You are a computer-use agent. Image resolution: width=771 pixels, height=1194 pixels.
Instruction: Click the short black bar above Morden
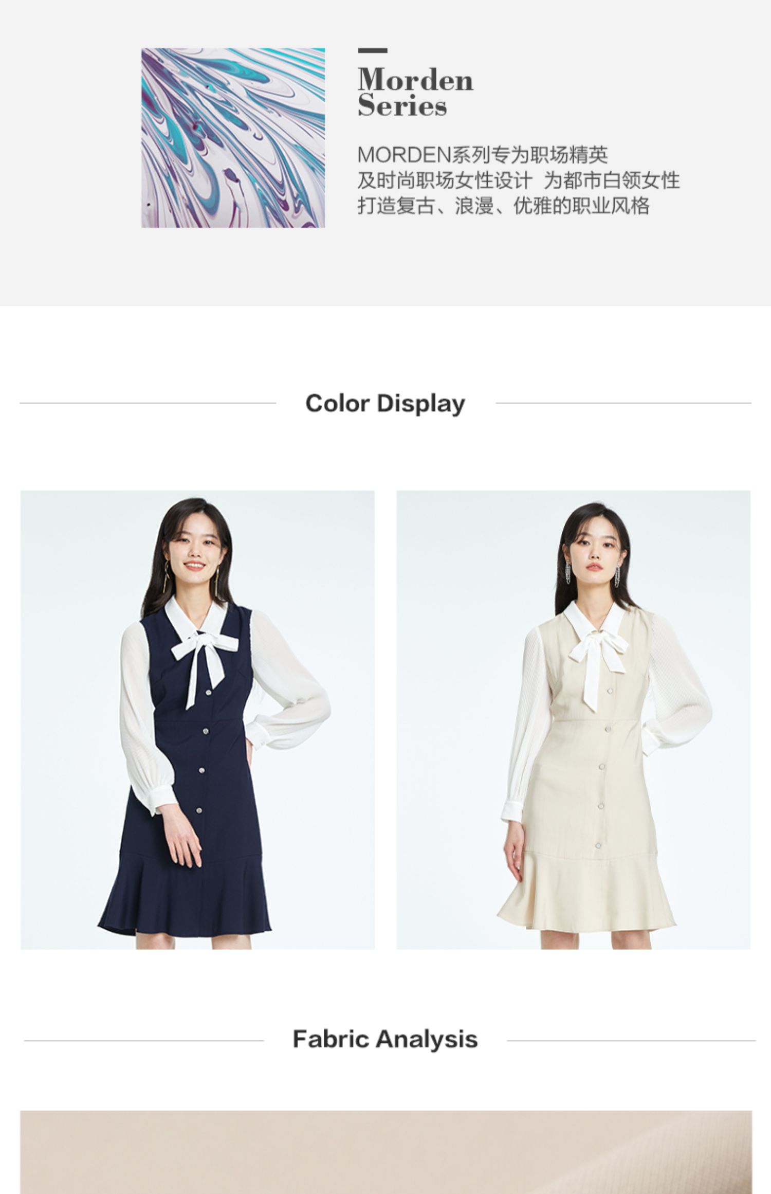[x=373, y=50]
